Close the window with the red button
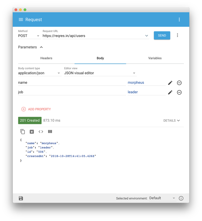The height and width of the screenshot is (221, 202). tap(16, 10)
